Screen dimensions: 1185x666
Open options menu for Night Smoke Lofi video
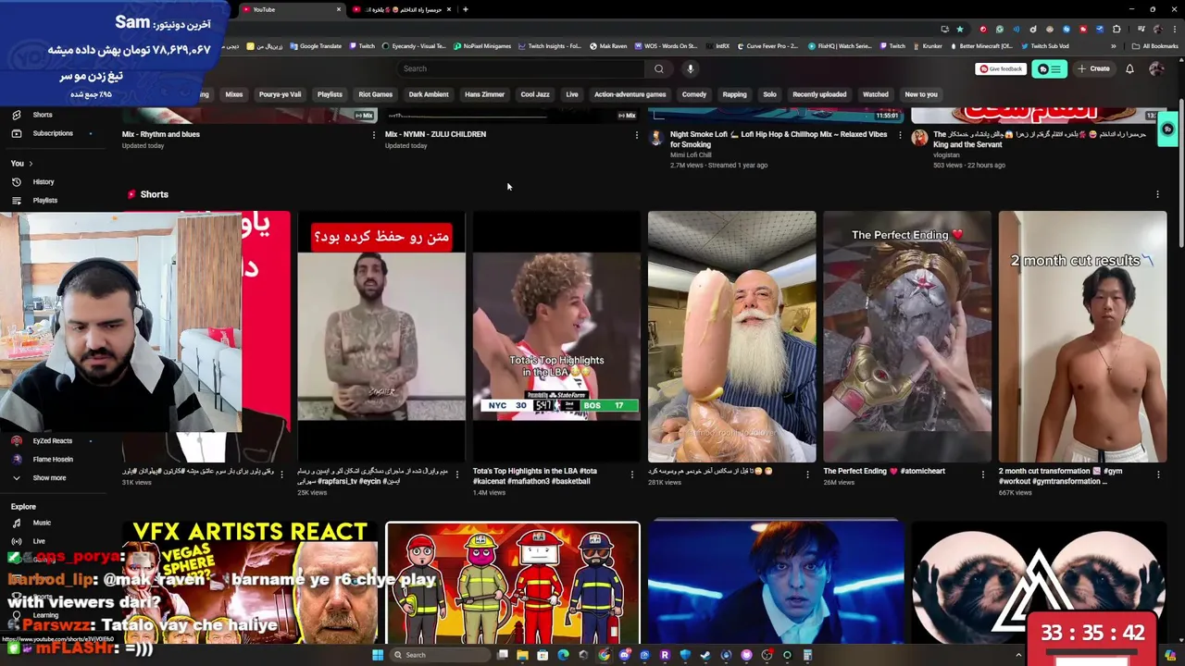(900, 135)
